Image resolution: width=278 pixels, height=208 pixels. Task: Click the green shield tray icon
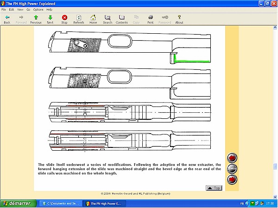pos(253,203)
